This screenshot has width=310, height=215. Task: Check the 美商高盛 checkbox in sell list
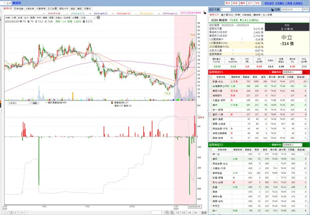tap(210, 173)
